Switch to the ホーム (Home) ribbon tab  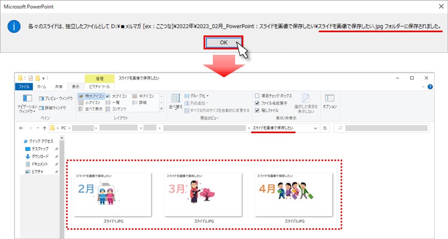pos(42,86)
